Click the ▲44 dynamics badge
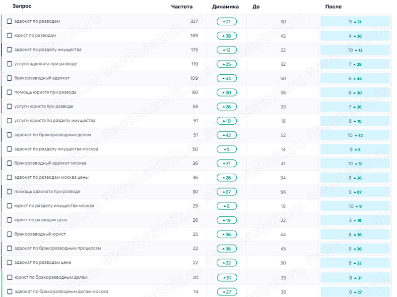The height and width of the screenshot is (297, 397). coord(227,78)
